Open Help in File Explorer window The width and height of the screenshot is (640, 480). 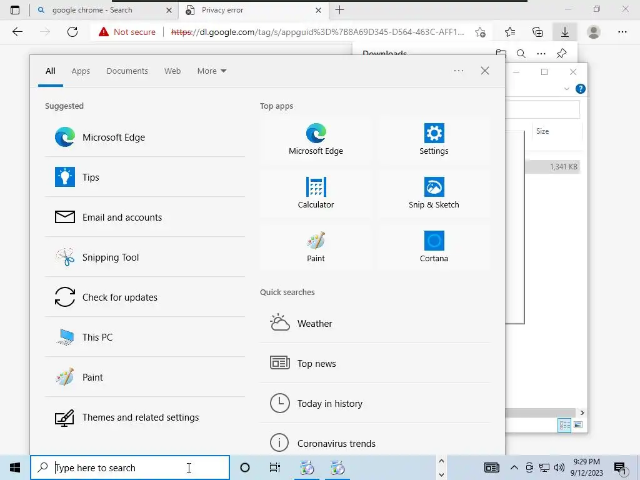pos(580,89)
